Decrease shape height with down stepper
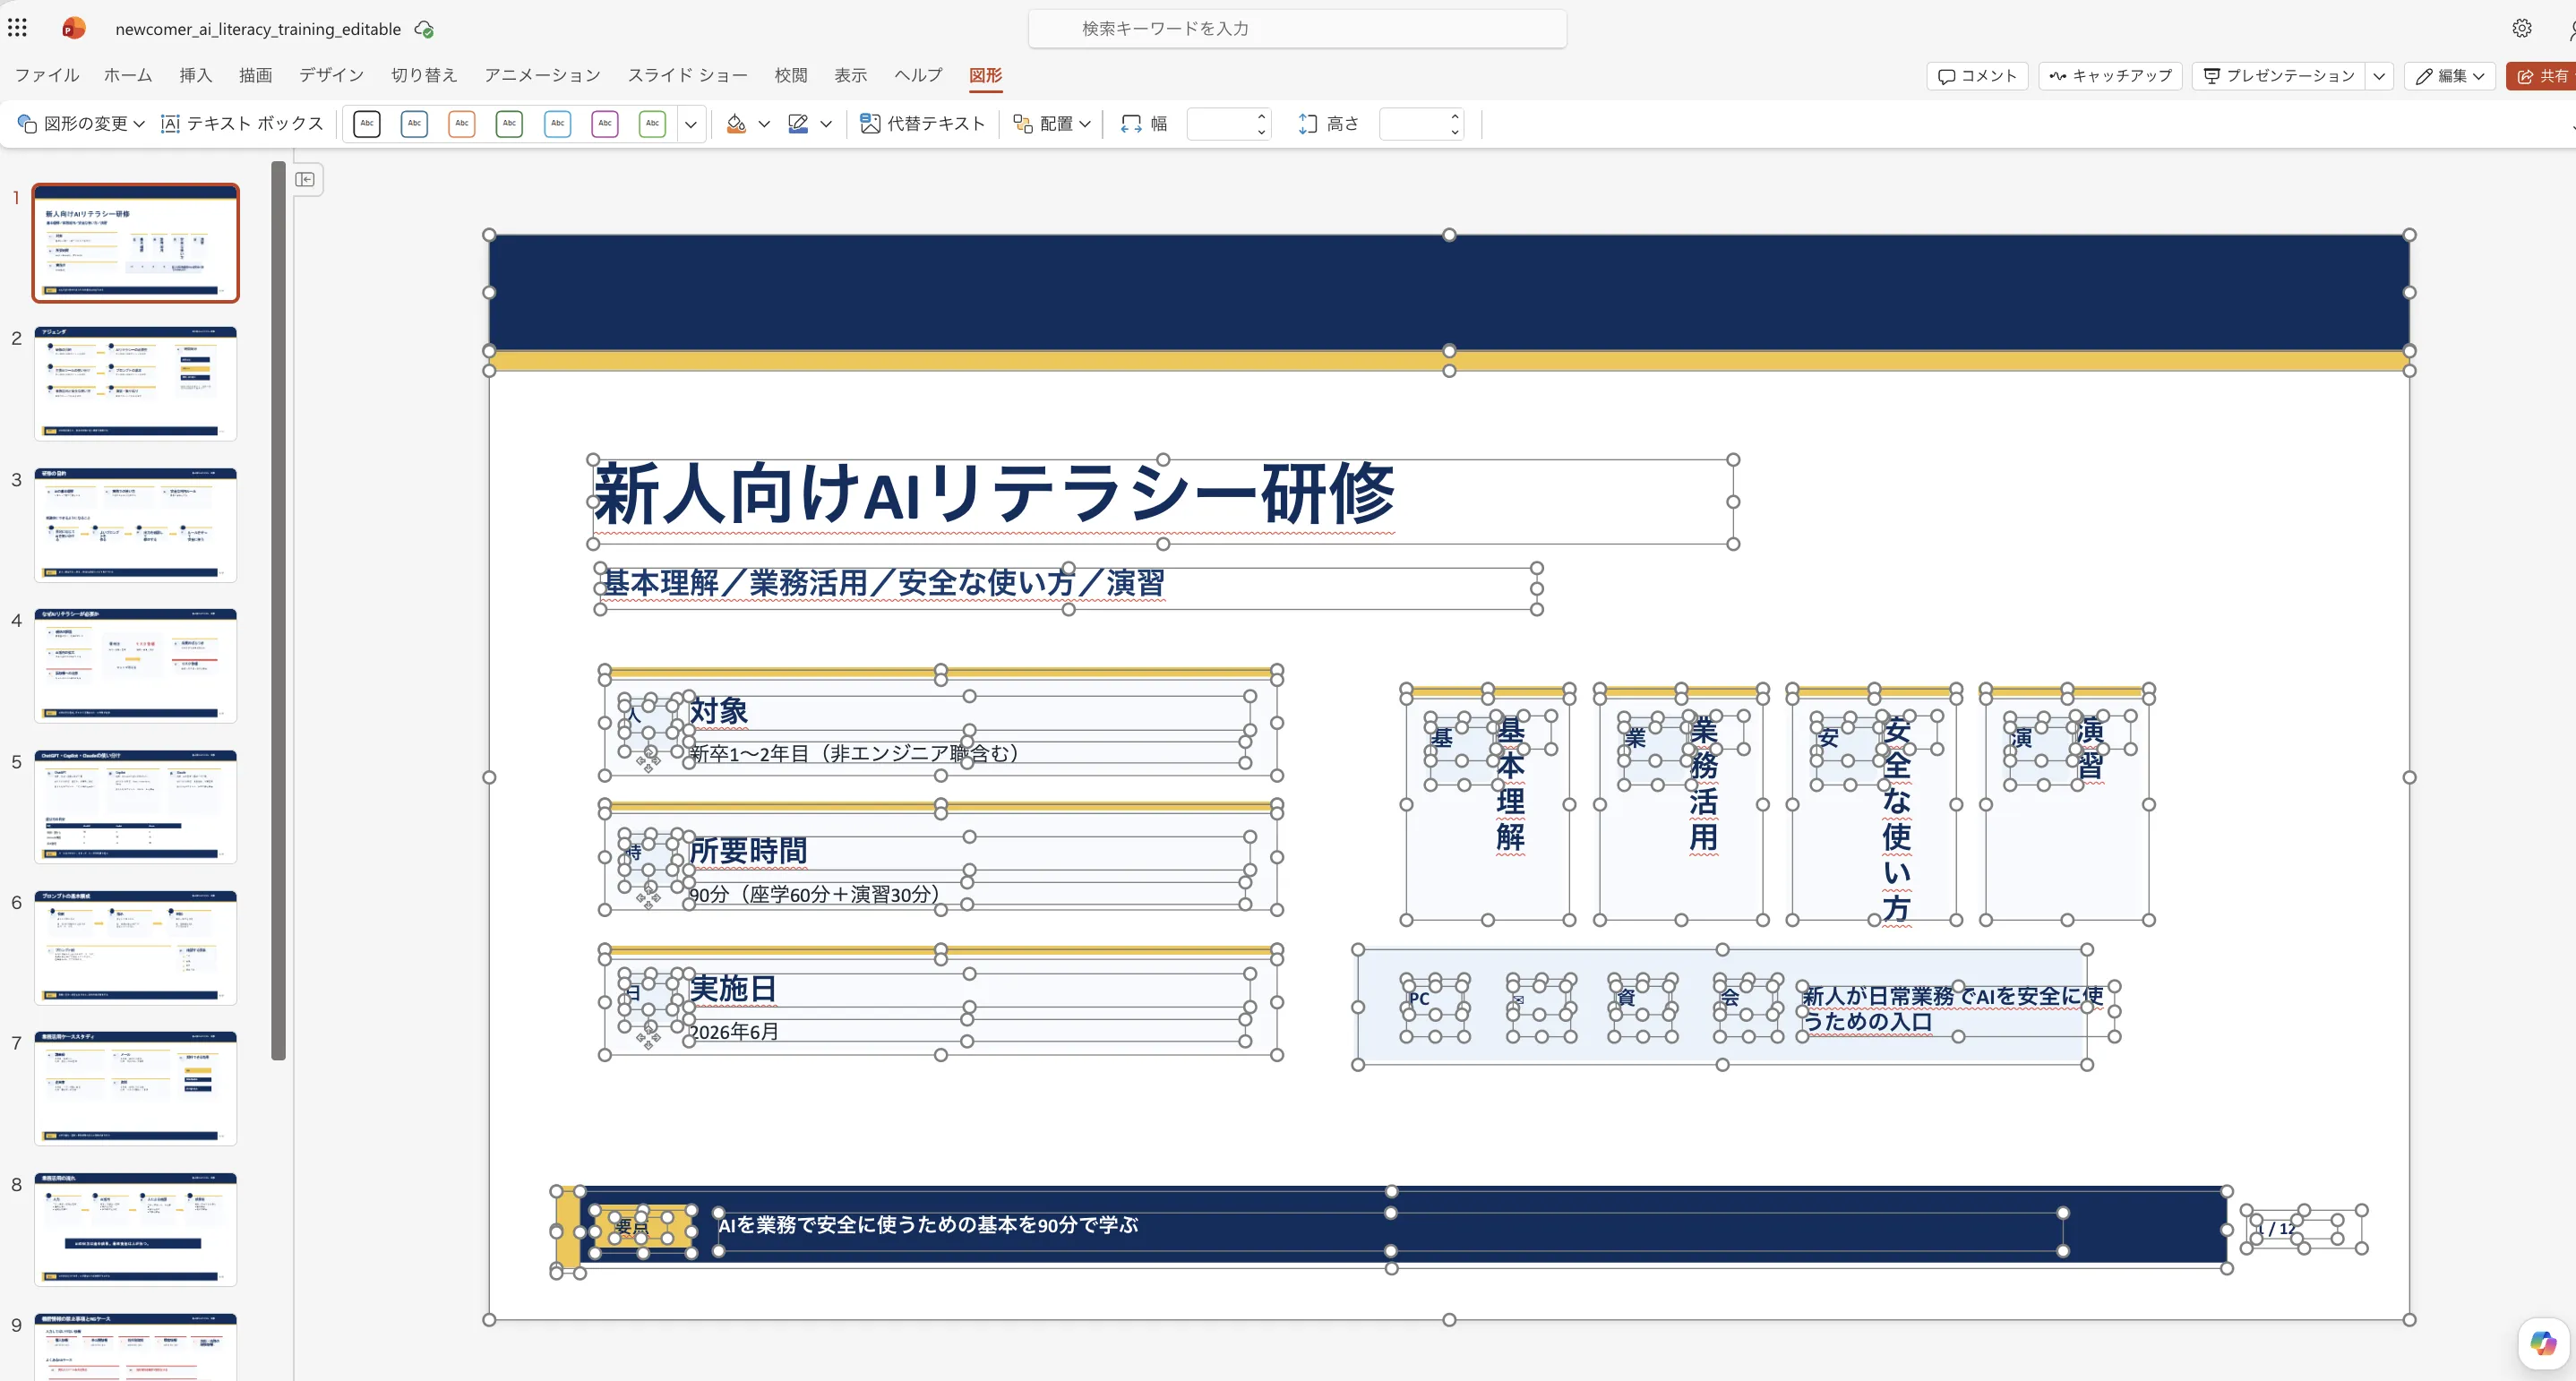This screenshot has height=1381, width=2576. pyautogui.click(x=1455, y=132)
